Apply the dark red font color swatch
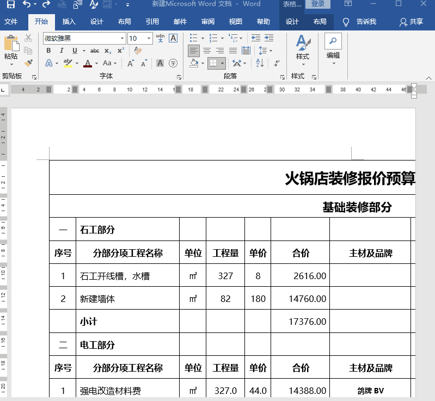The width and height of the screenshot is (435, 401). (88, 64)
